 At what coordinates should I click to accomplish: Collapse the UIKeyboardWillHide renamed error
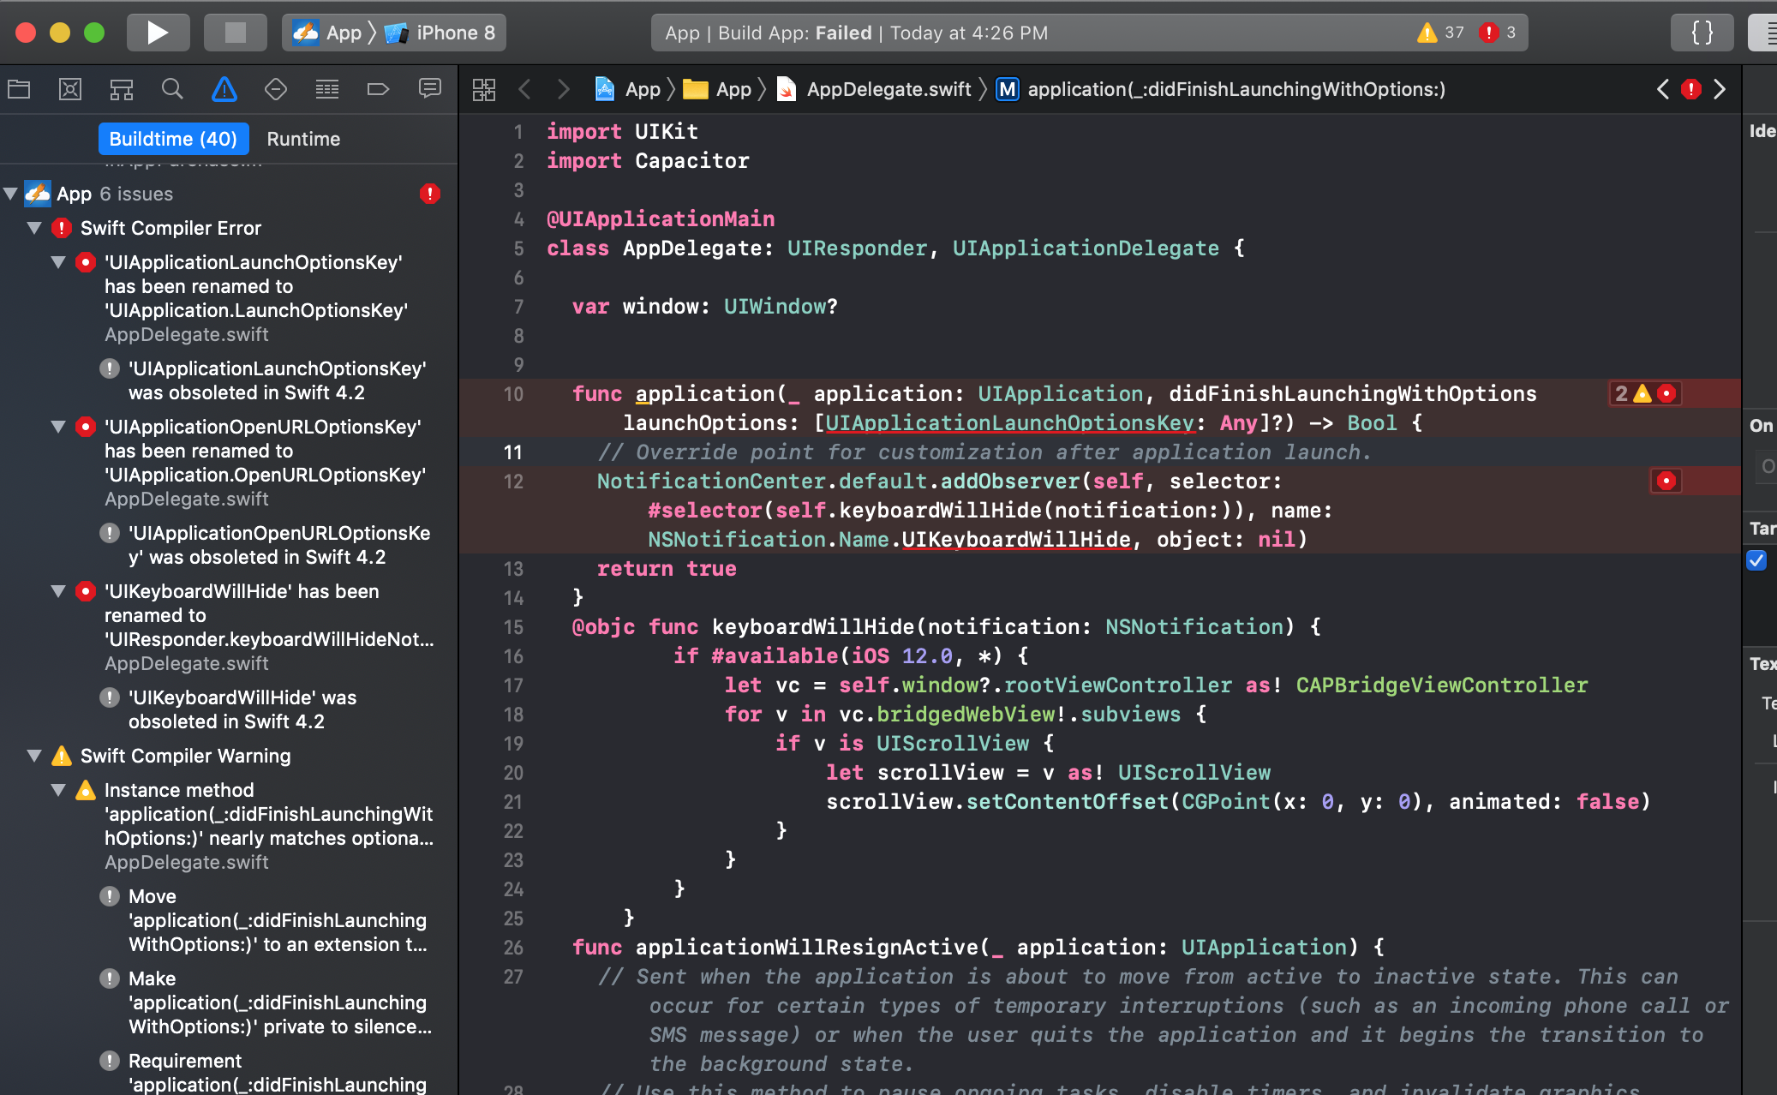coord(58,591)
